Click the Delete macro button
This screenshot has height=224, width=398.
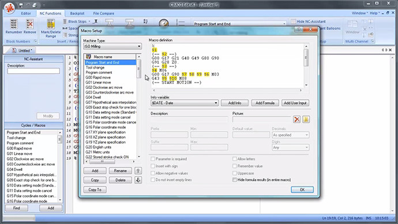pos(121,180)
